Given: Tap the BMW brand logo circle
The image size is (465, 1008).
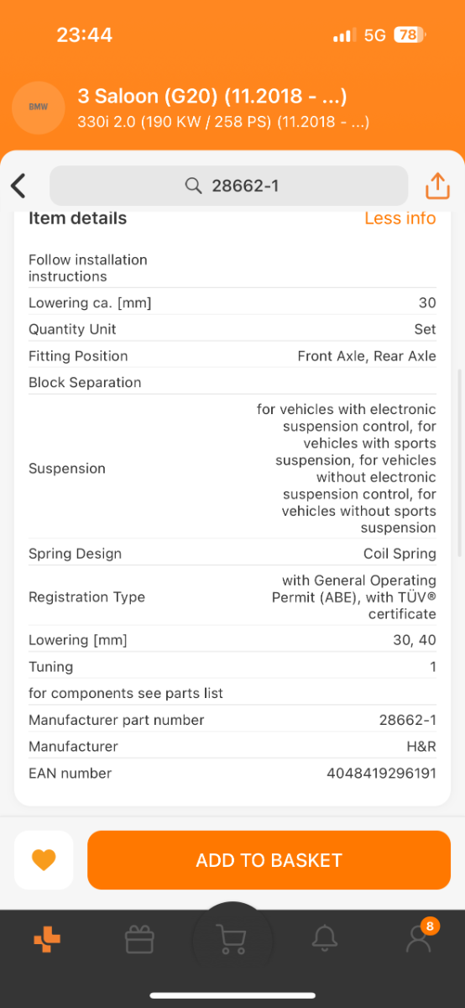Looking at the screenshot, I should click(x=39, y=107).
